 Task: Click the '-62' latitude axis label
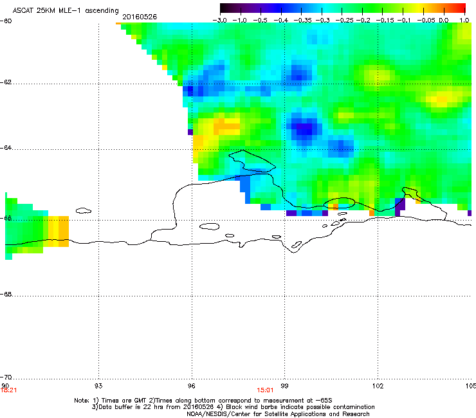6,82
